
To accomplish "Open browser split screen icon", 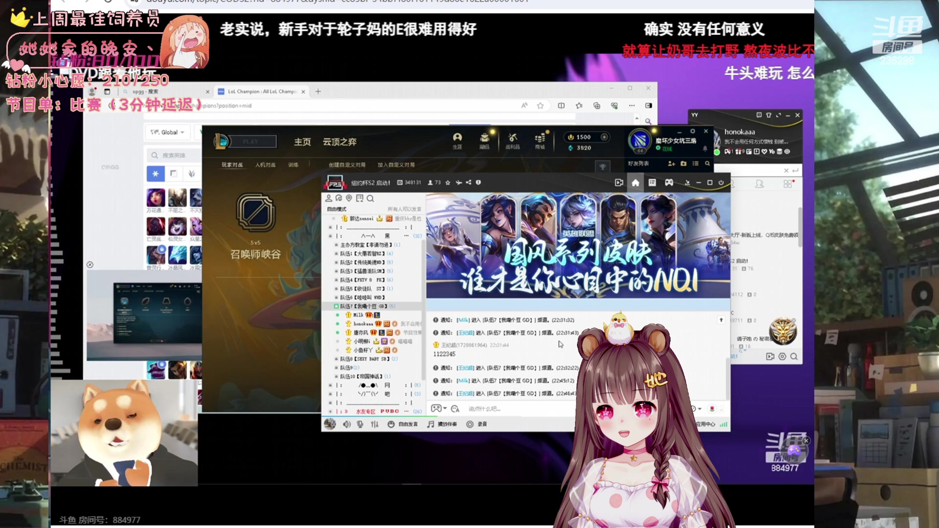I will (561, 106).
